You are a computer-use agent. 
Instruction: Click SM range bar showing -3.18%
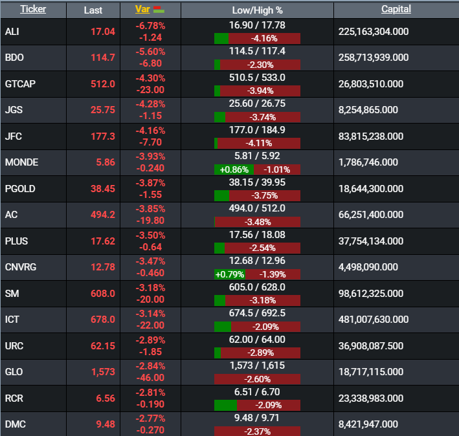257,300
